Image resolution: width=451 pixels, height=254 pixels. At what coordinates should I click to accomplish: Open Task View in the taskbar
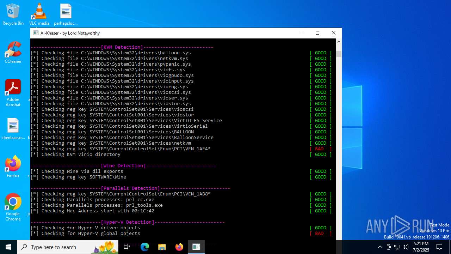pyautogui.click(x=127, y=247)
